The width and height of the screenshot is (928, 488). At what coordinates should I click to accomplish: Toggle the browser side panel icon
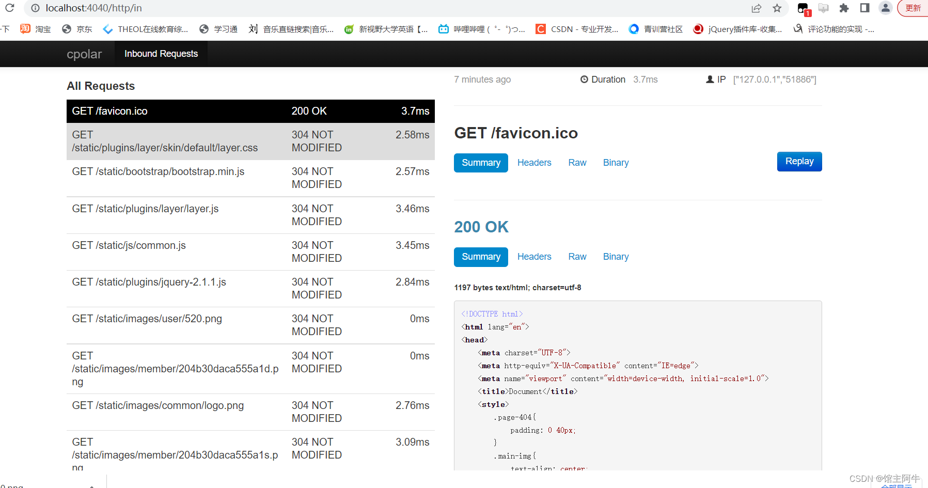864,8
